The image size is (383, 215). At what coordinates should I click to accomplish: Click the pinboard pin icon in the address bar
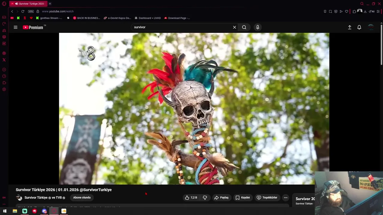click(x=325, y=11)
